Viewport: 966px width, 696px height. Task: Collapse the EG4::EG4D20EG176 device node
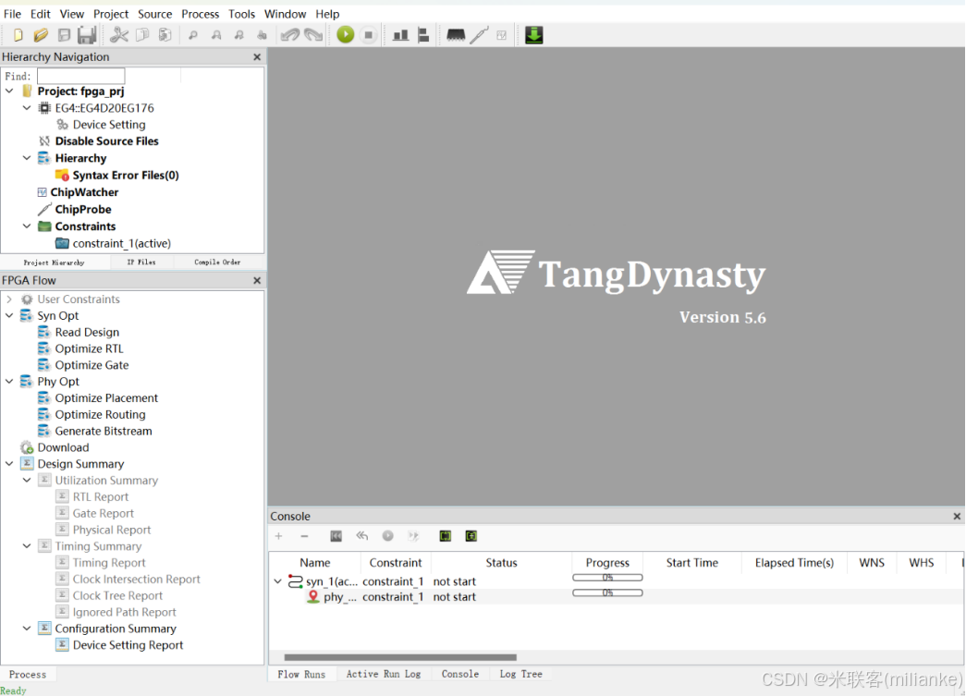(27, 108)
